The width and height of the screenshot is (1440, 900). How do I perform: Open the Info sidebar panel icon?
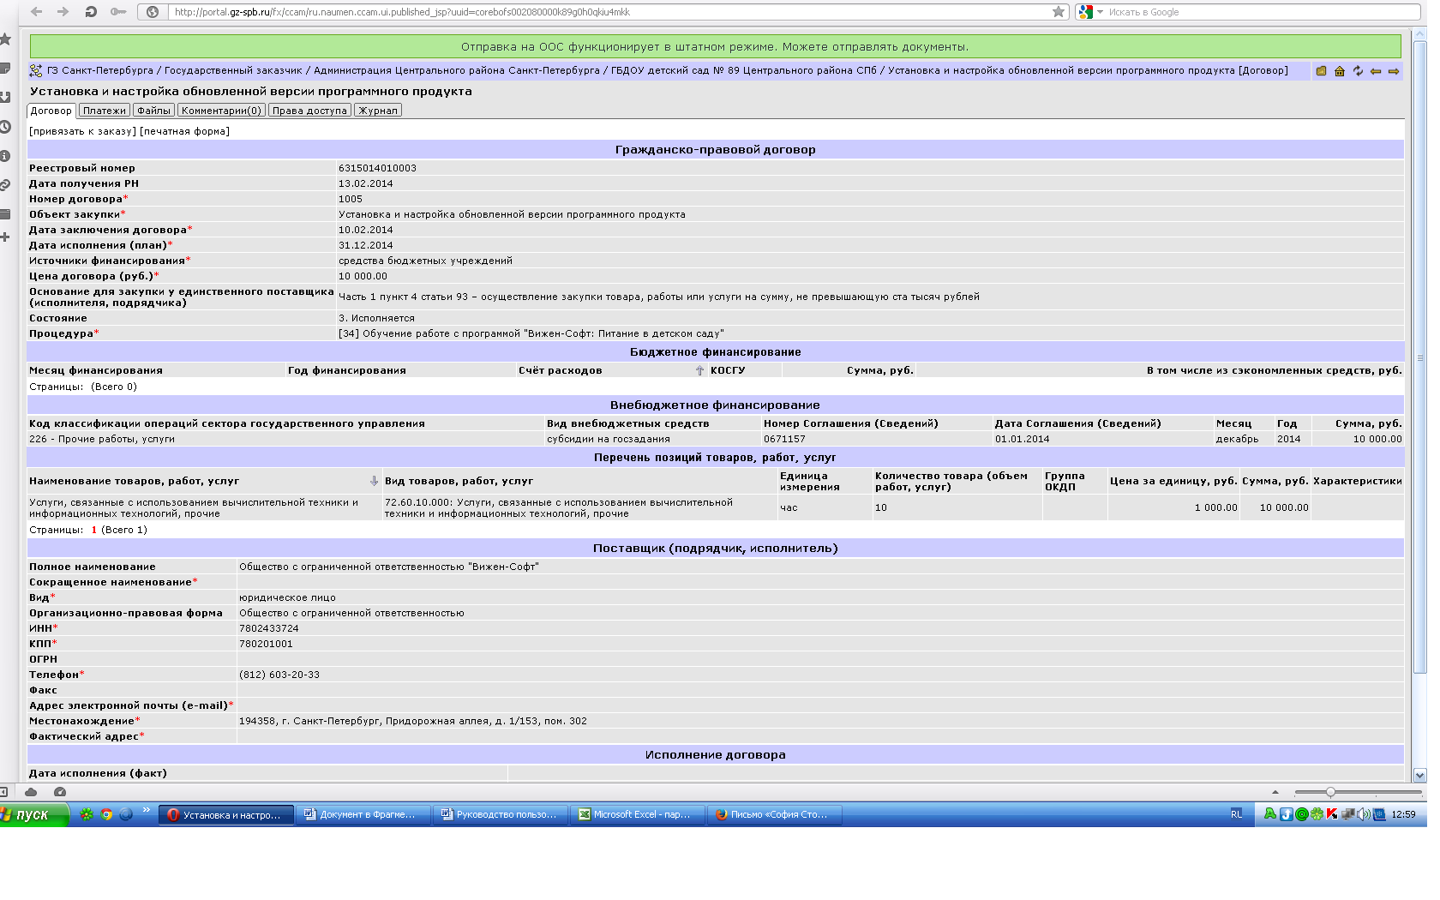(5, 156)
